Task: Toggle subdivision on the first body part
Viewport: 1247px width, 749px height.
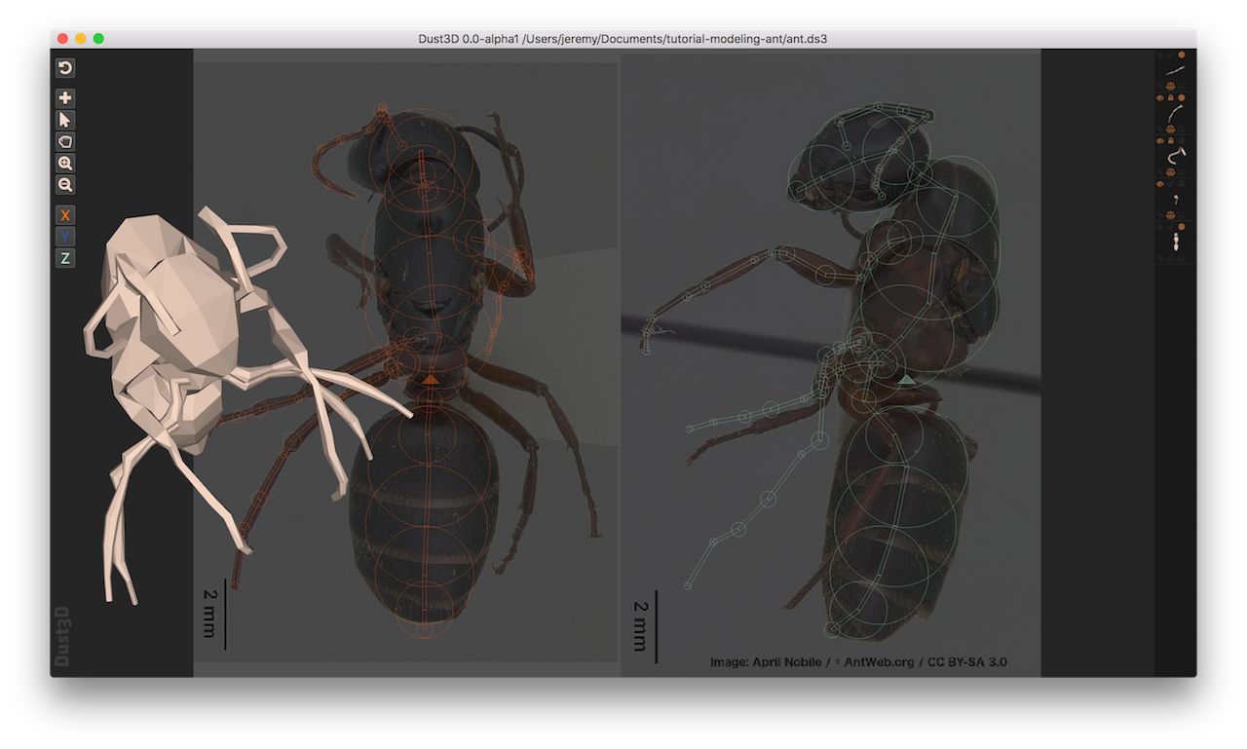Action: click(x=1182, y=55)
